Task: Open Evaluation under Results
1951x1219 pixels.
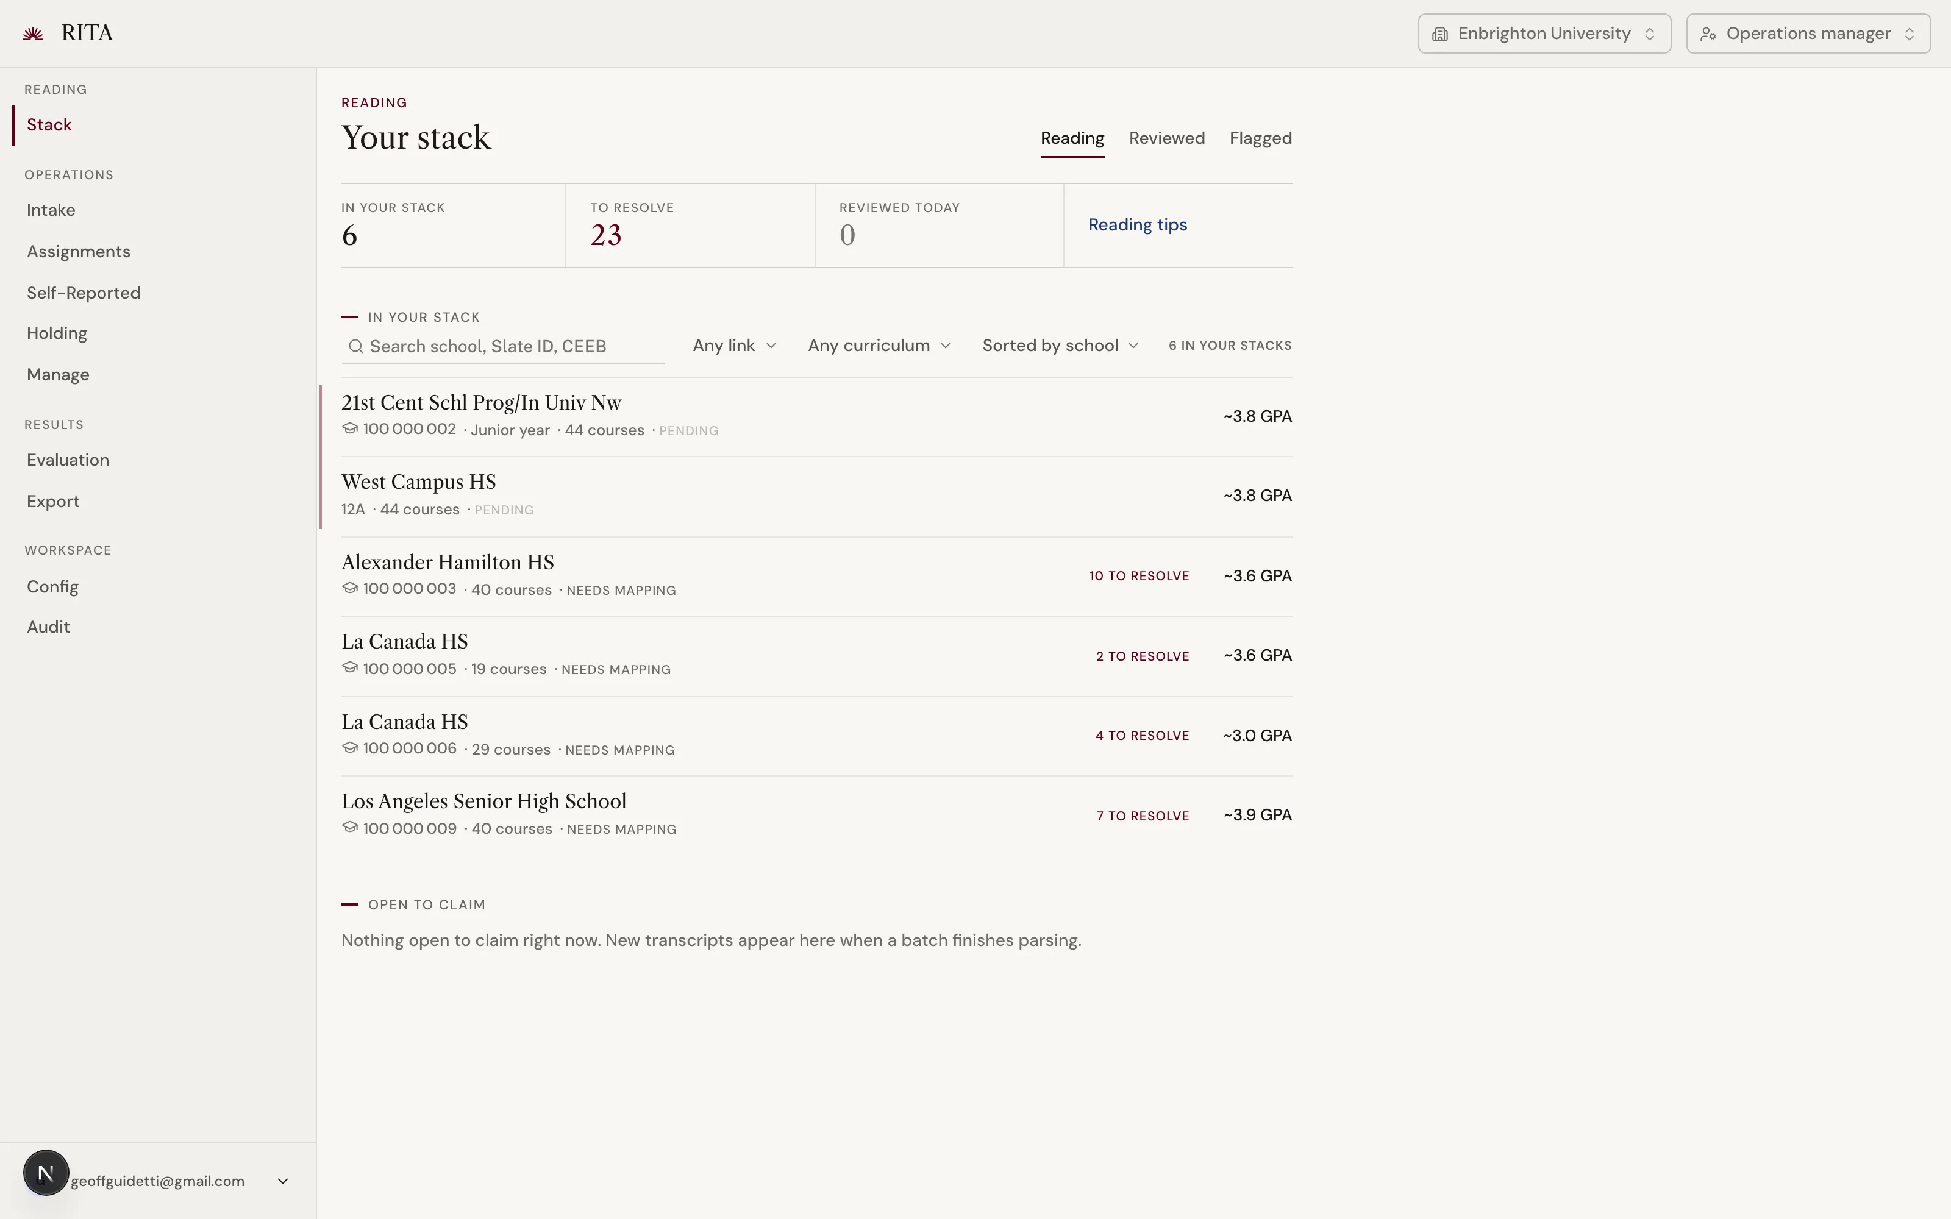Action: point(68,460)
